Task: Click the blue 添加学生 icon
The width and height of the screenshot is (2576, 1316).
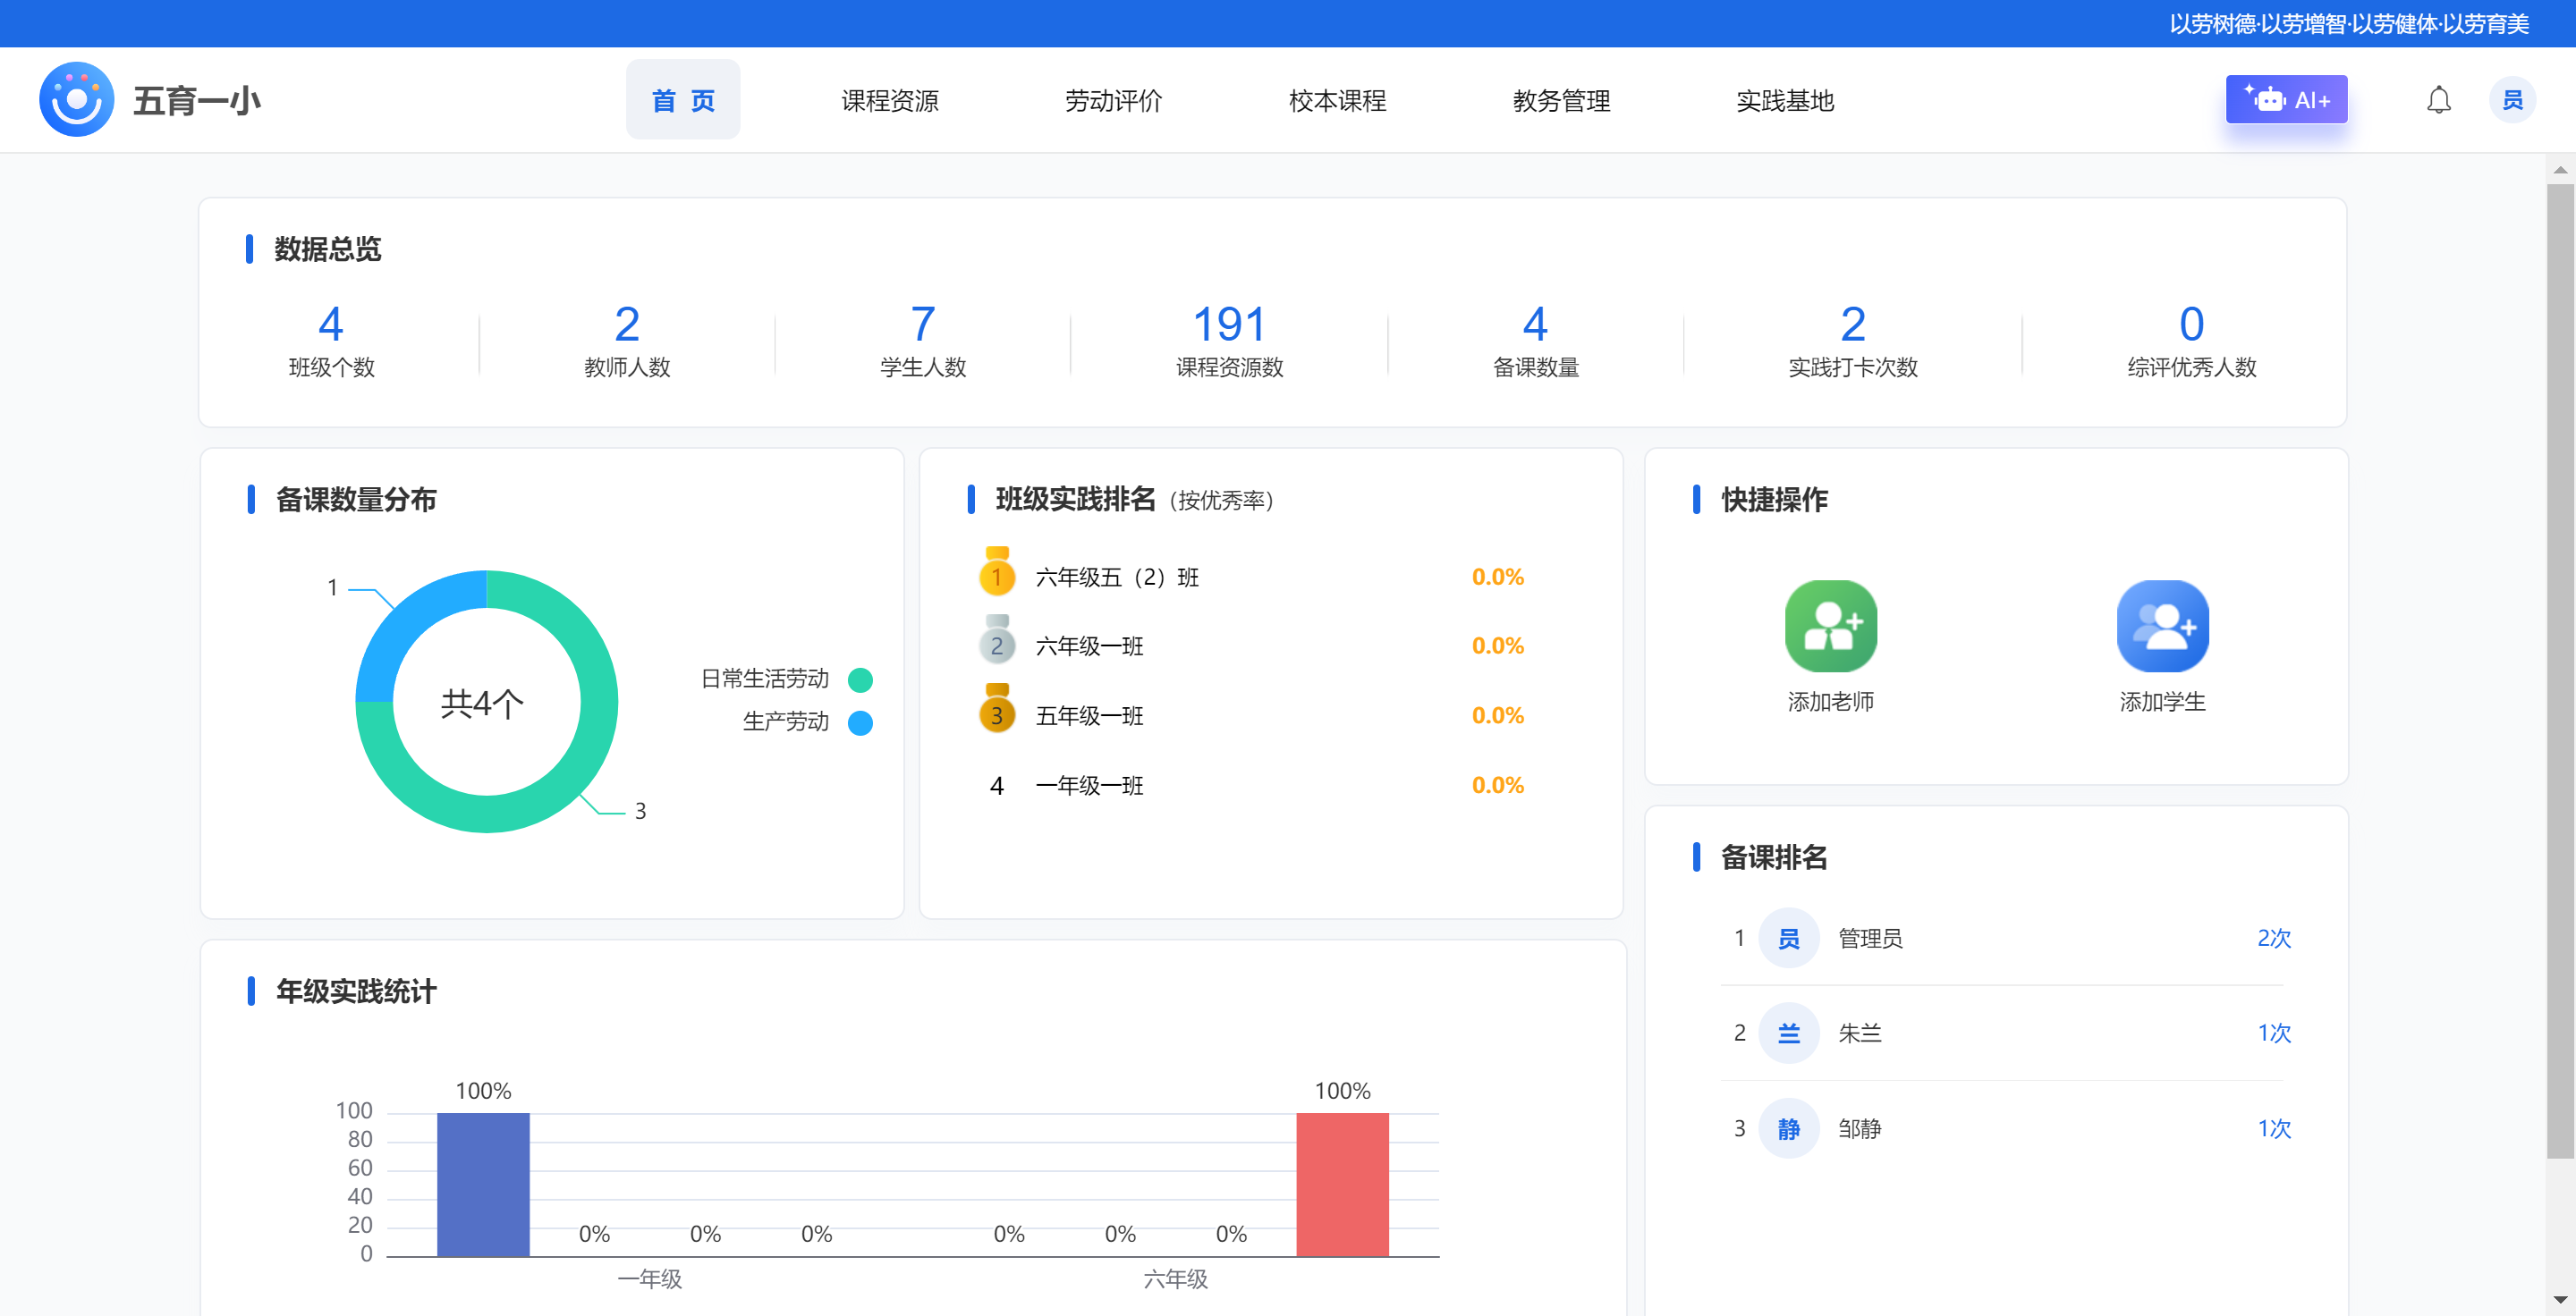Action: (2161, 627)
